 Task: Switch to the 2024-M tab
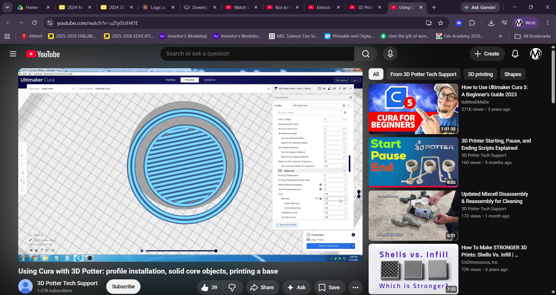(x=75, y=8)
